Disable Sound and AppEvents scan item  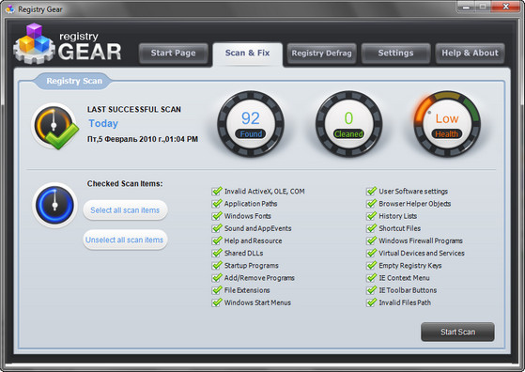tap(217, 228)
